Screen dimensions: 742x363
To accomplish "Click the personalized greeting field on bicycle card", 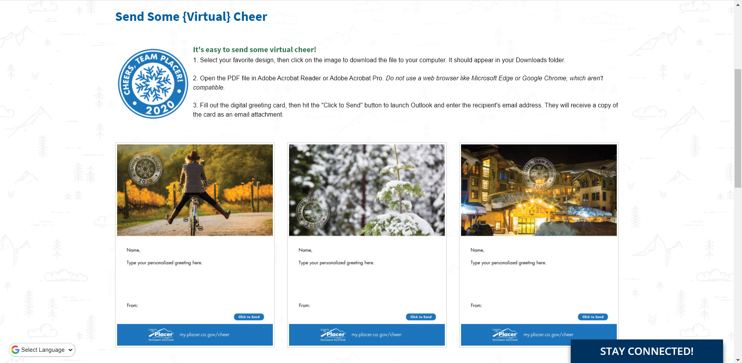I will click(x=164, y=263).
